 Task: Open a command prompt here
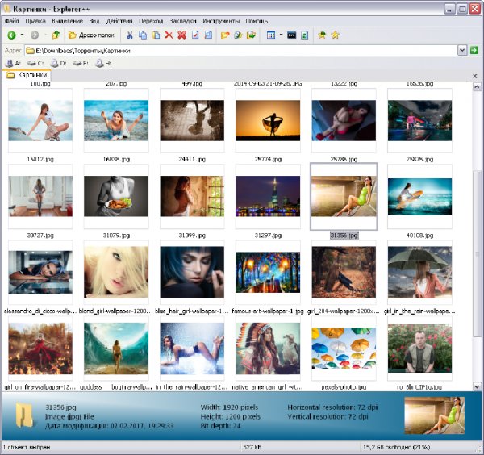coord(292,35)
